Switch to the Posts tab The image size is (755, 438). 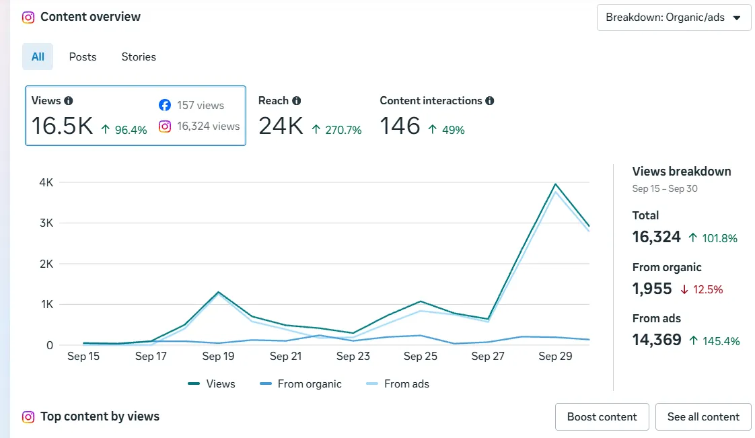pyautogui.click(x=83, y=57)
